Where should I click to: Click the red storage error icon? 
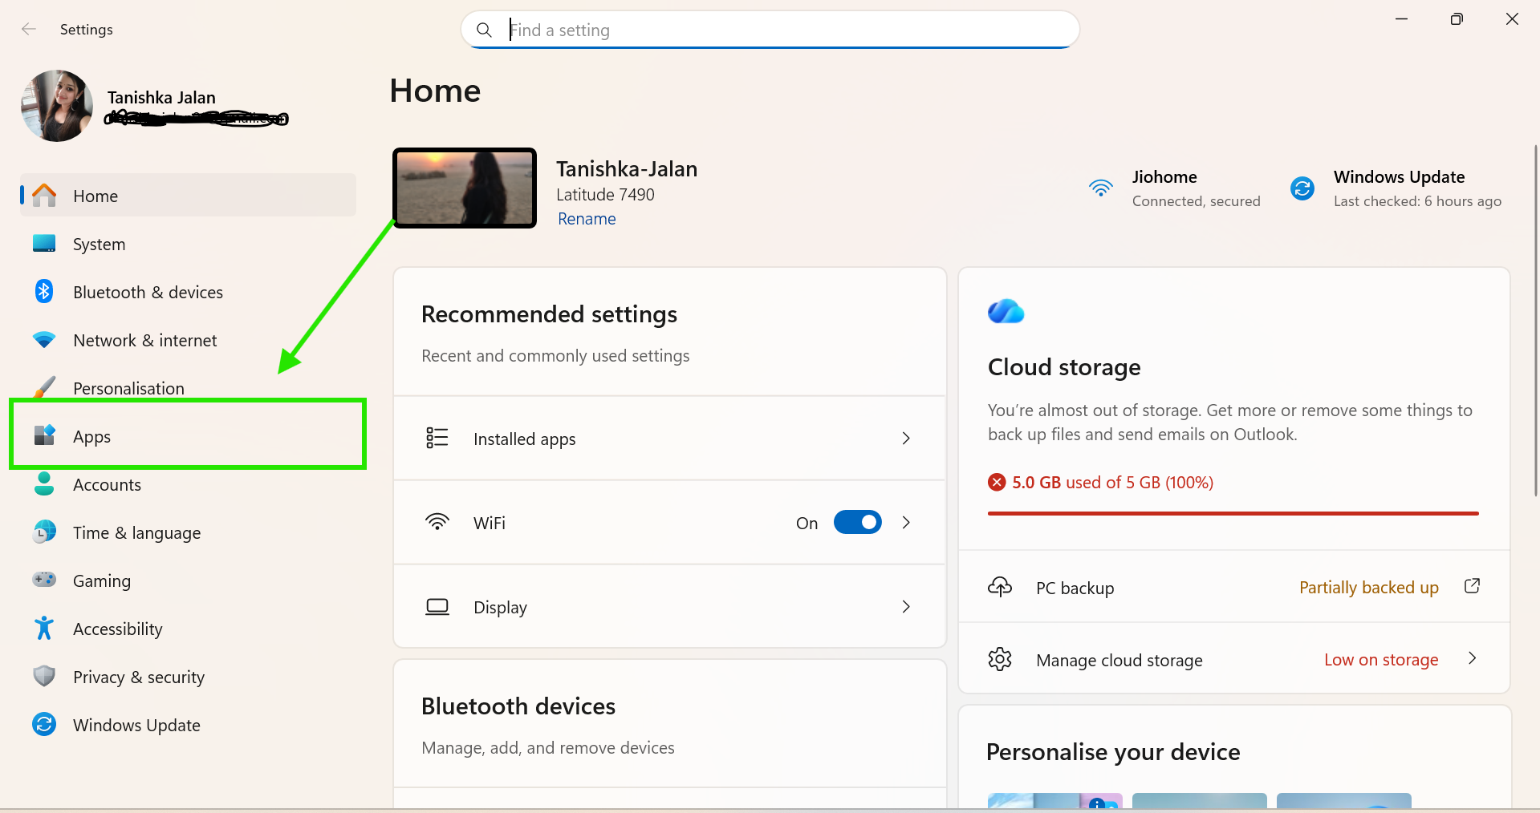click(997, 482)
